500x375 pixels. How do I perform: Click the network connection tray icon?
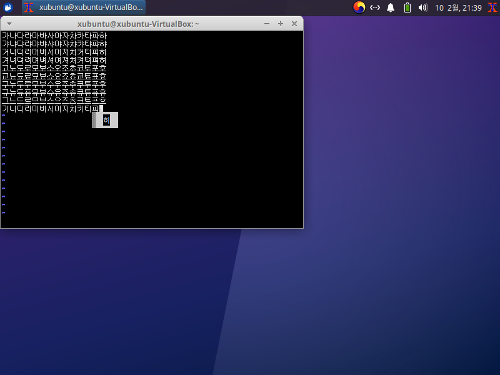point(375,7)
